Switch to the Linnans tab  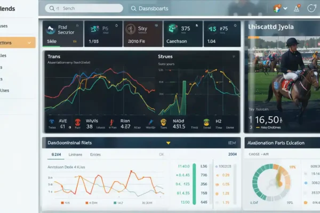click(76, 154)
